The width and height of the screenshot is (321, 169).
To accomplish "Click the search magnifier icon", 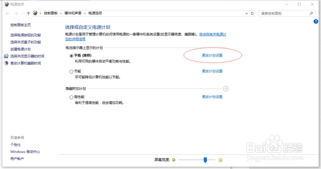I will pos(311,13).
